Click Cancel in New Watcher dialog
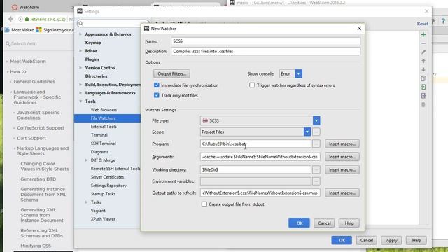 pyautogui.click(x=324, y=223)
